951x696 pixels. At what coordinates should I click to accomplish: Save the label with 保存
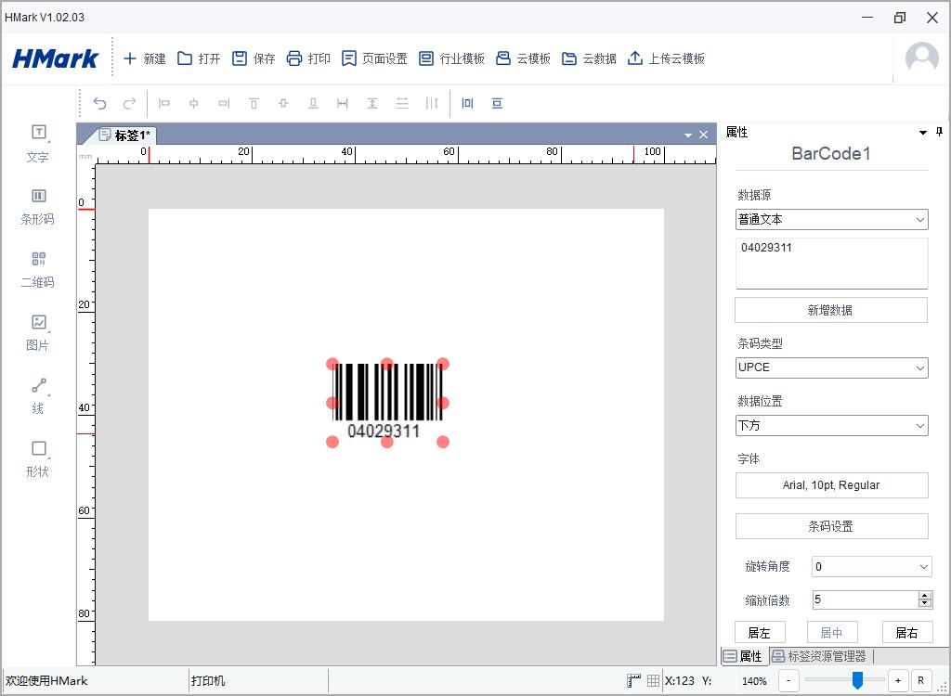click(x=254, y=58)
